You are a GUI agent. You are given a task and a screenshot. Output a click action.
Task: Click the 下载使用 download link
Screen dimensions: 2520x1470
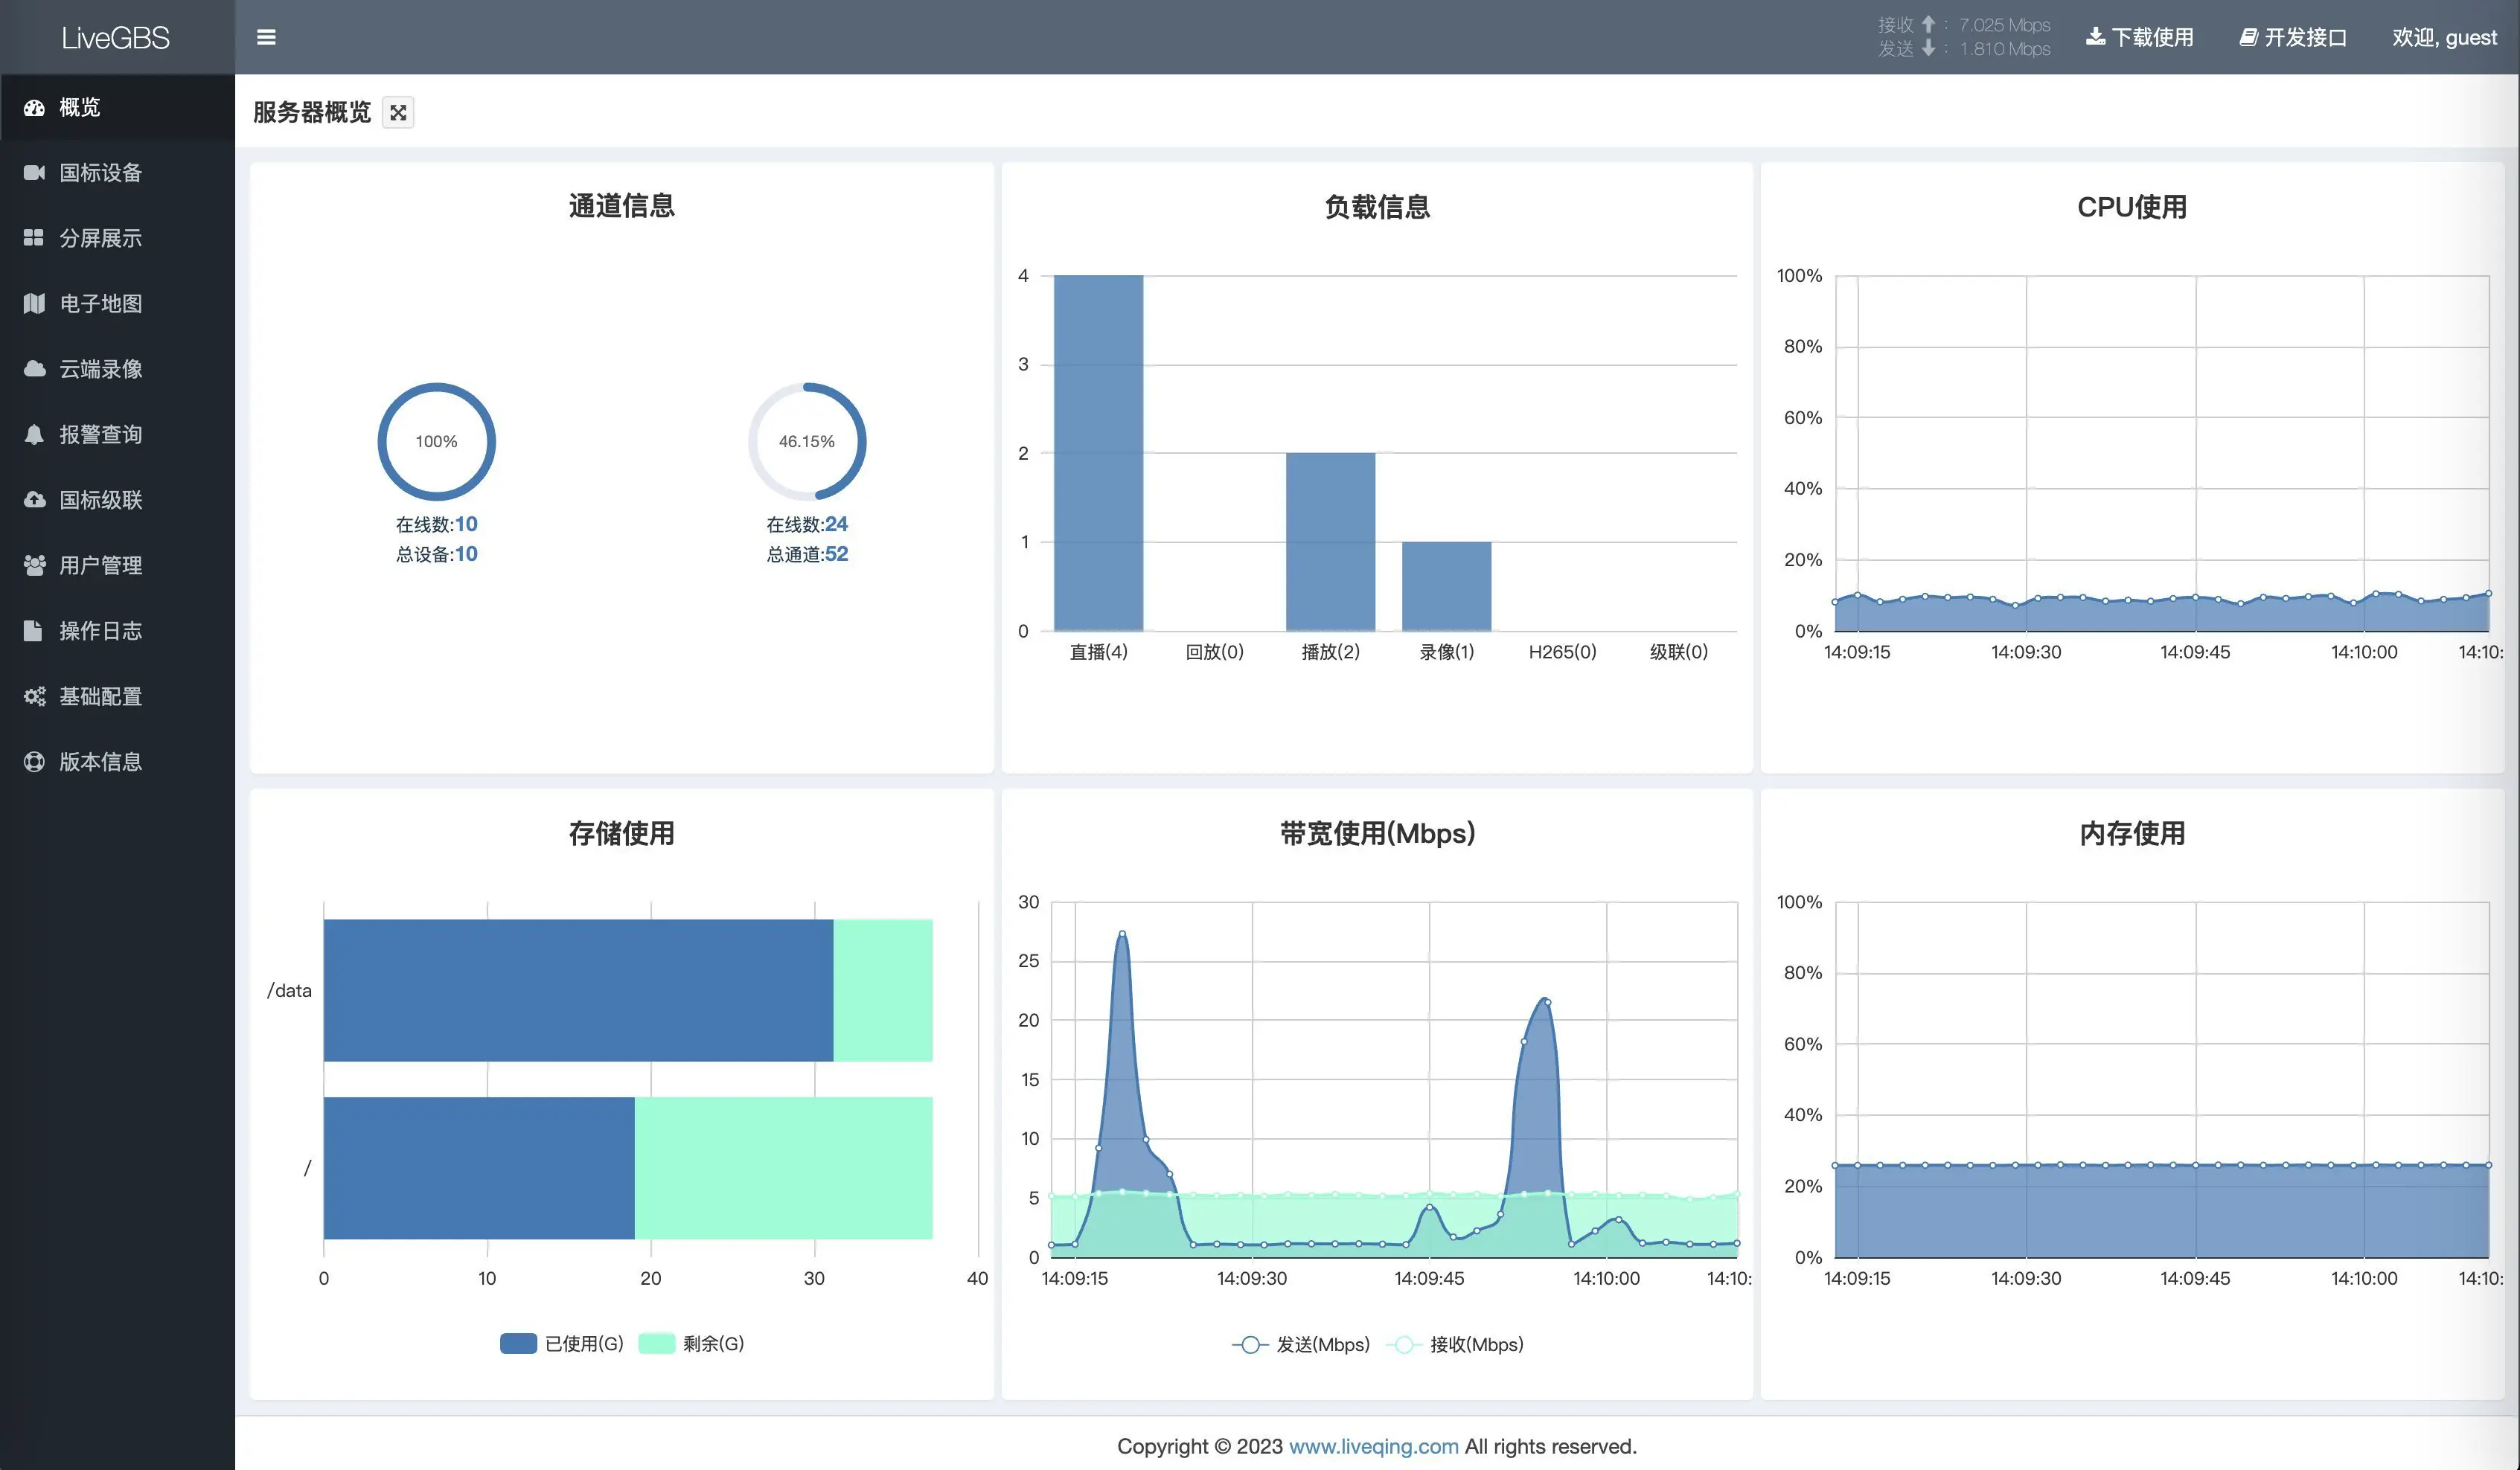pyautogui.click(x=2140, y=37)
